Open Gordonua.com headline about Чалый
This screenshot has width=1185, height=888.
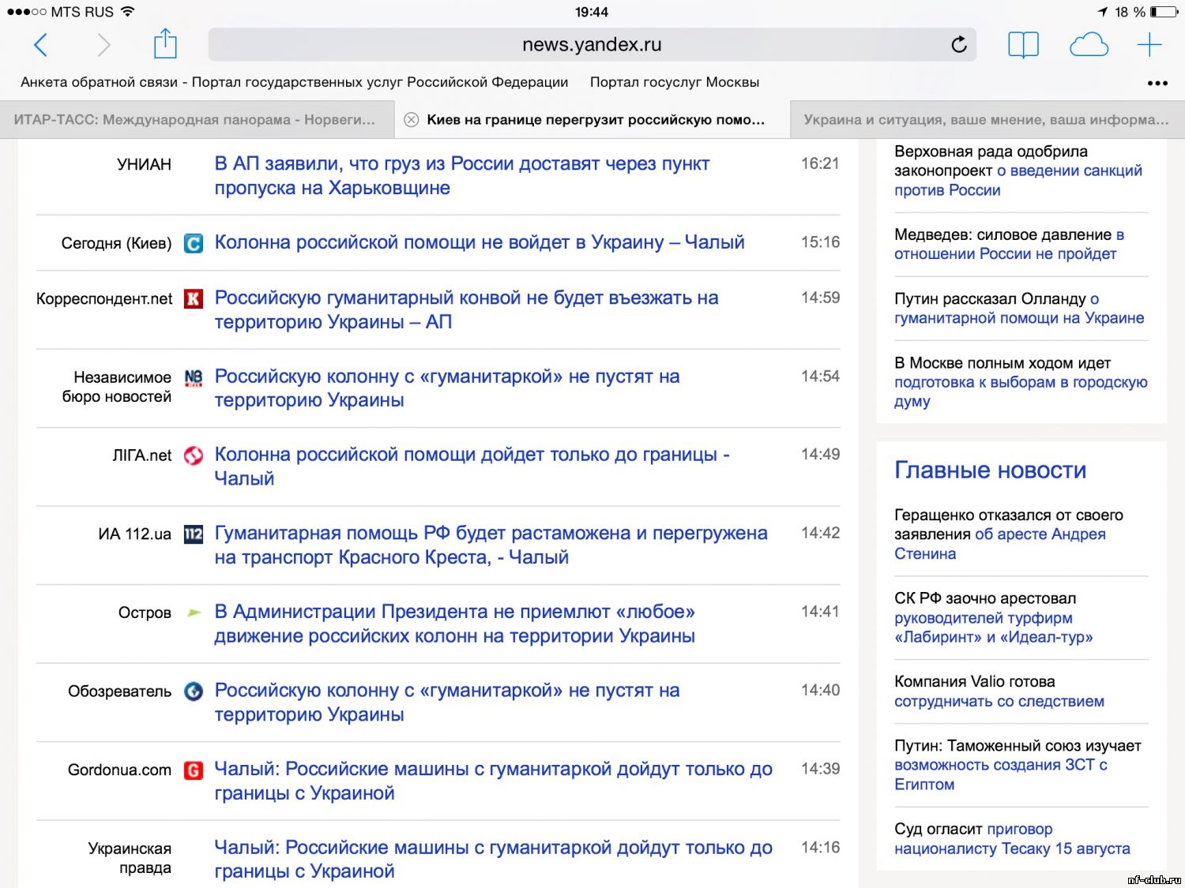click(494, 781)
